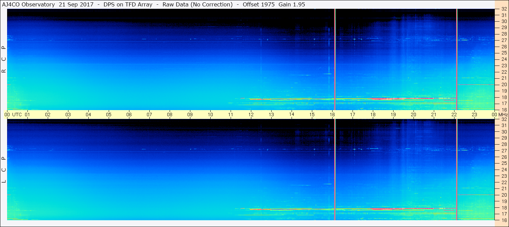
Task: Click the 32 MHz tick label of LCP panel
Action: click(504, 119)
